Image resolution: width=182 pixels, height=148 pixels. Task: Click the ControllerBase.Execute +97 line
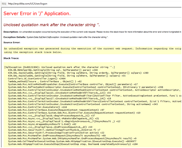click(x=56, y=110)
